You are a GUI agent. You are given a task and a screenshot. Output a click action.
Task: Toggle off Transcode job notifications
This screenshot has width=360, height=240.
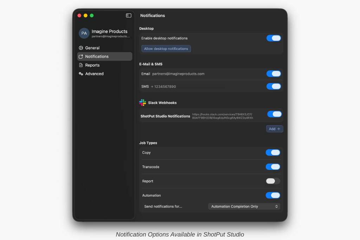[273, 167]
